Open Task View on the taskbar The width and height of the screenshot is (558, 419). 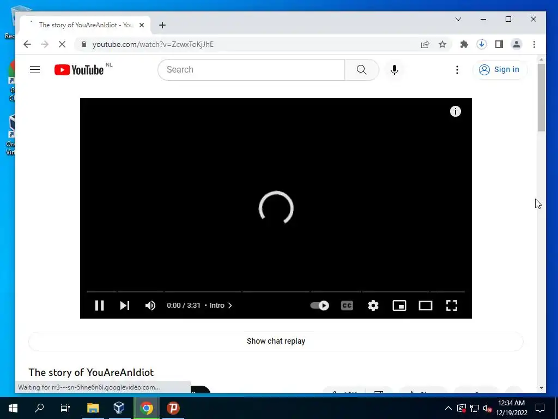65,408
